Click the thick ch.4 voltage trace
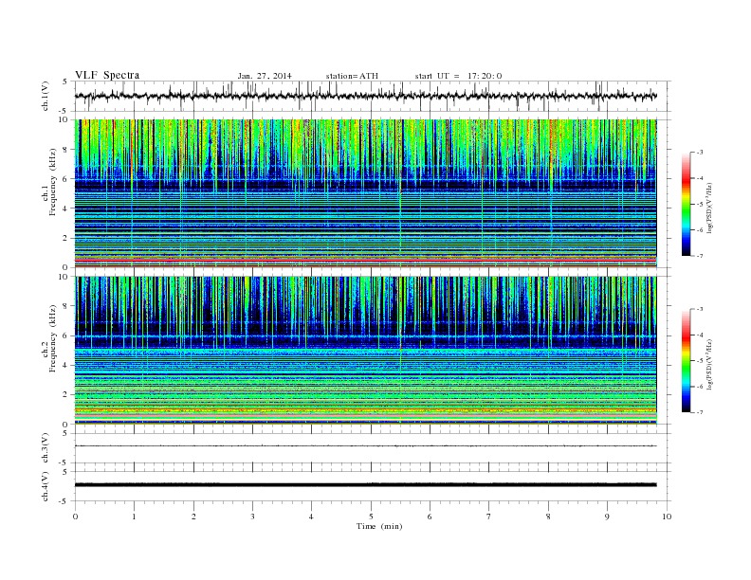The image size is (751, 580). 365,485
